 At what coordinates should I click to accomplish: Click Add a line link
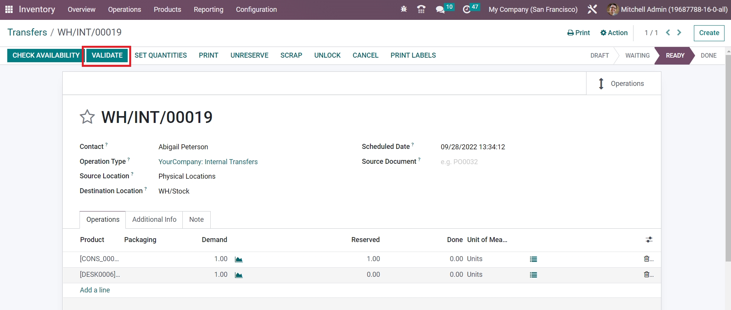click(95, 290)
